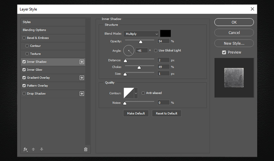274x161 pixels.
Task: Uncheck the Preview checkbox
Action: [224, 52]
